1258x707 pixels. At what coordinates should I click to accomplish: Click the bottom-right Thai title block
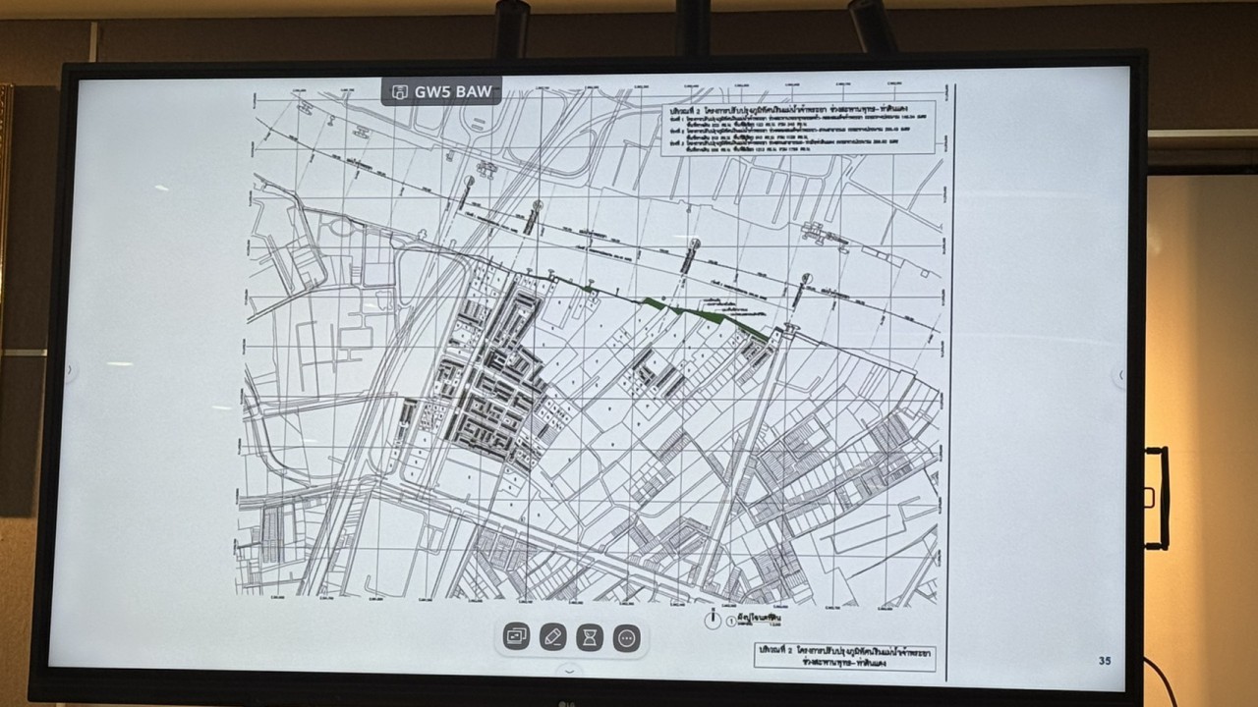(844, 656)
